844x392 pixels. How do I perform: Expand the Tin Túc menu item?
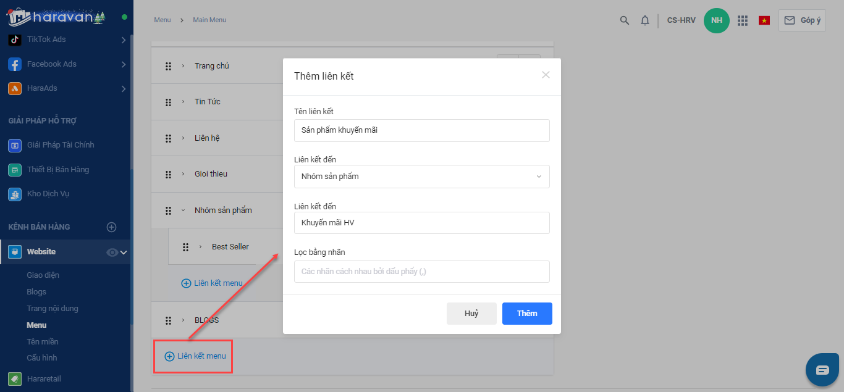coord(184,102)
